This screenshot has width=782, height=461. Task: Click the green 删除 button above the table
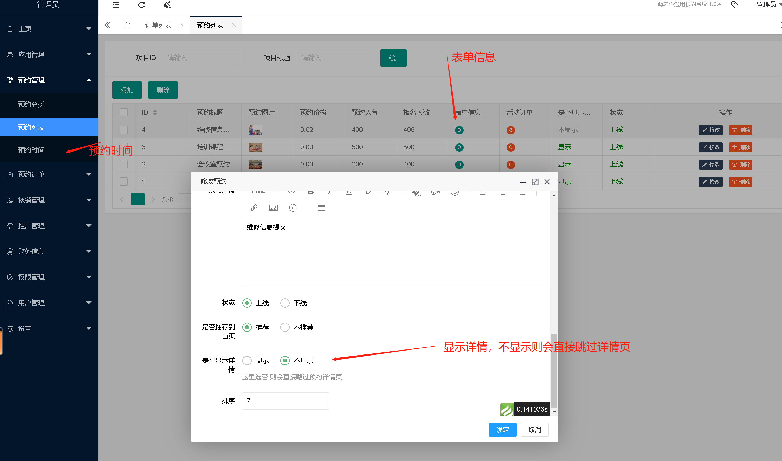pyautogui.click(x=163, y=90)
